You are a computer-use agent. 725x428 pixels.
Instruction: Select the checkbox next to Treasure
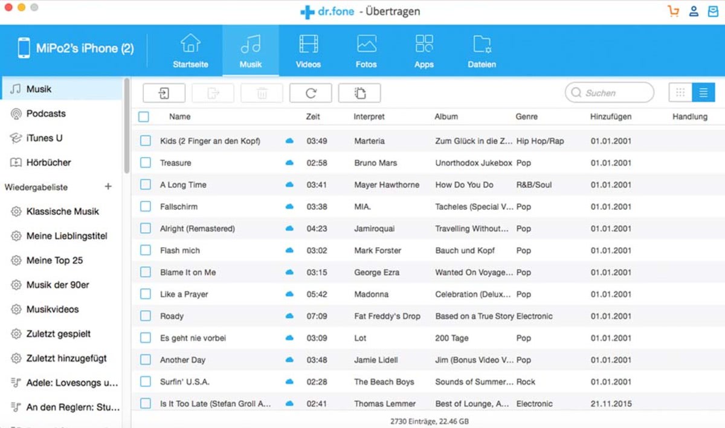[x=145, y=163]
